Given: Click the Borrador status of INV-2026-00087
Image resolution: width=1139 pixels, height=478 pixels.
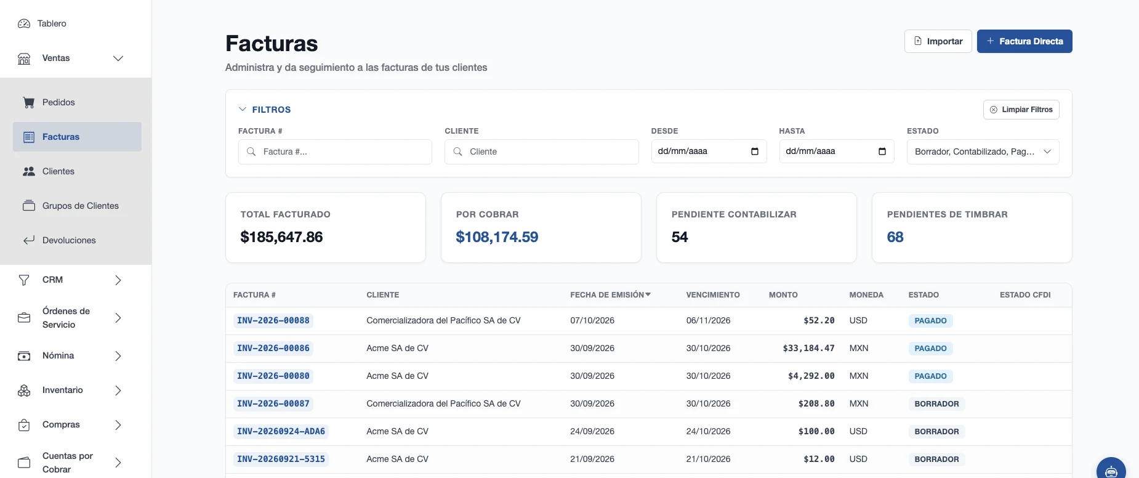Looking at the screenshot, I should (x=936, y=404).
